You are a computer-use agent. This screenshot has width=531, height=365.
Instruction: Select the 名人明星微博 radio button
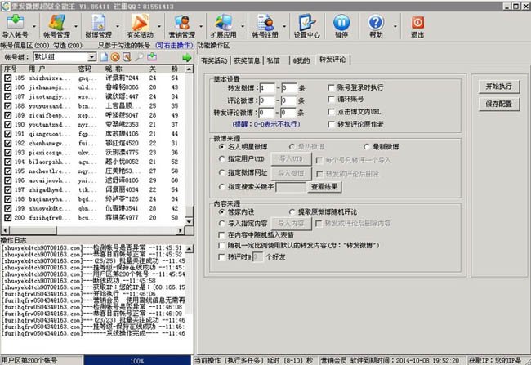(x=222, y=147)
